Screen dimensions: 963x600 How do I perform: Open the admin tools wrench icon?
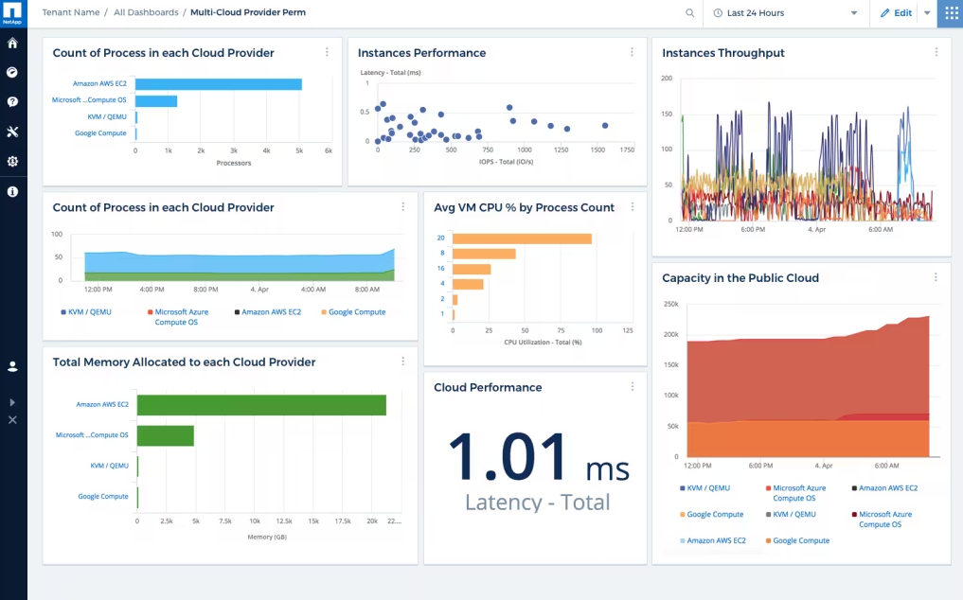pos(12,132)
